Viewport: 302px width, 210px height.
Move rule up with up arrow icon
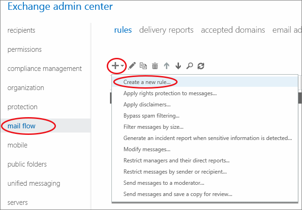[166, 66]
